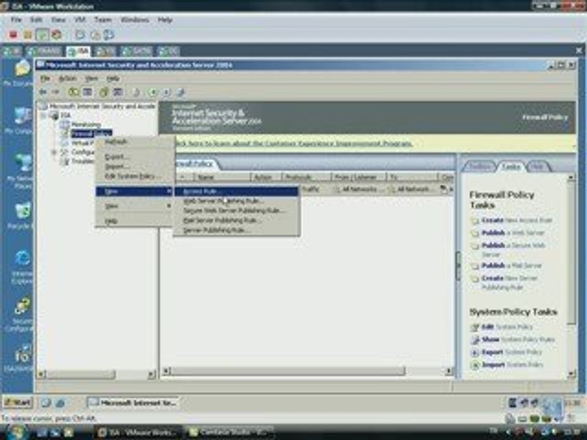
Task: Switch to the Toolbox tab
Action: point(480,166)
